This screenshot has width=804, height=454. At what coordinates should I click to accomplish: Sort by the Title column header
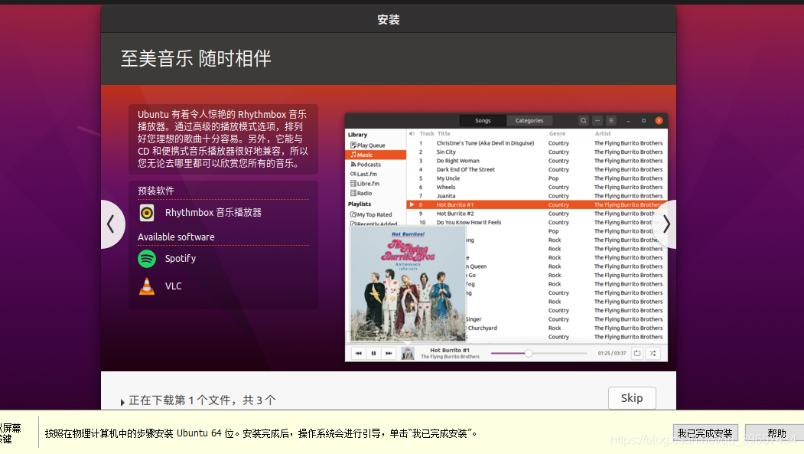(x=444, y=133)
